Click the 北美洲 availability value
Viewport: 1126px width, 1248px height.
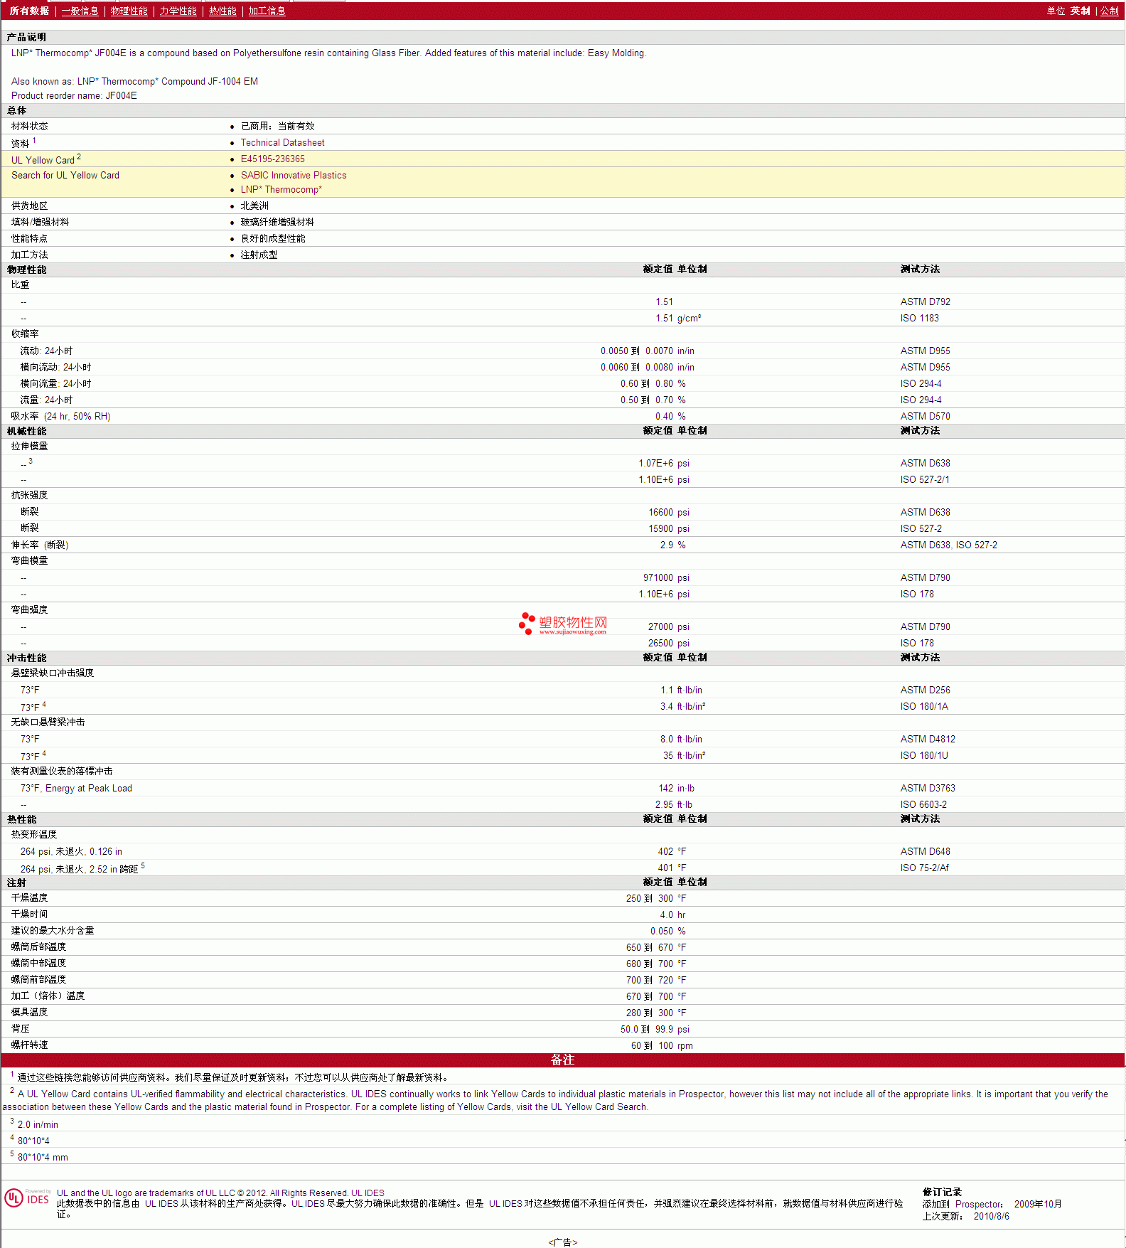pyautogui.click(x=254, y=206)
